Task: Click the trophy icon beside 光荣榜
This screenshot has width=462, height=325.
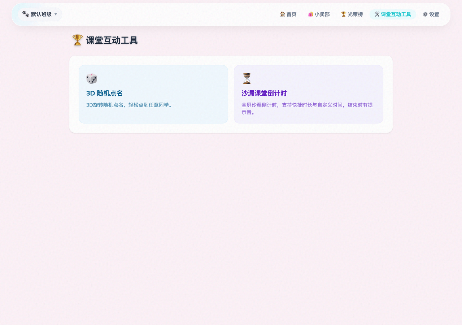Action: (x=344, y=14)
